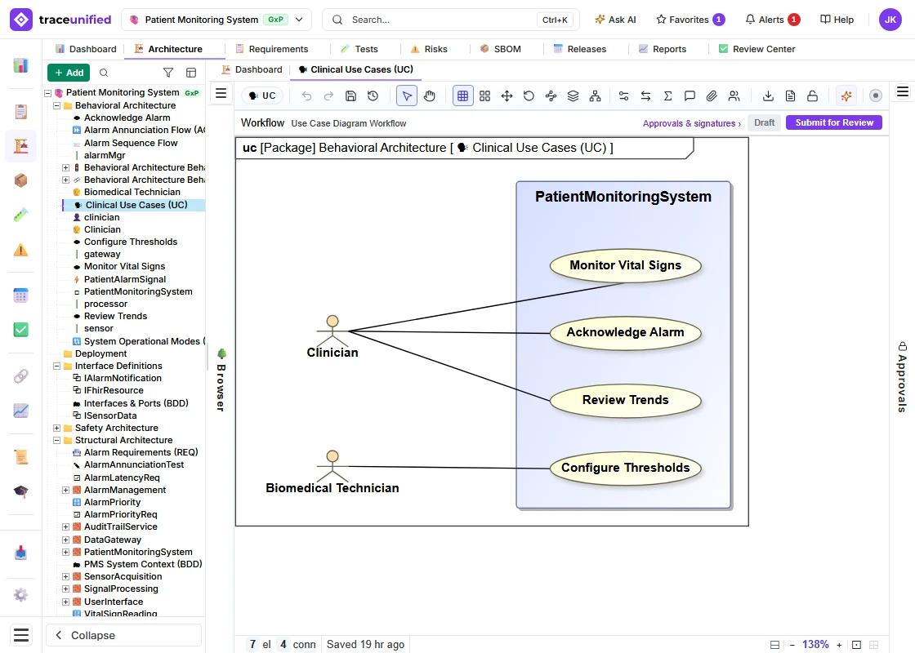Click the 138% zoom level
The width and height of the screenshot is (915, 653).
click(x=815, y=644)
